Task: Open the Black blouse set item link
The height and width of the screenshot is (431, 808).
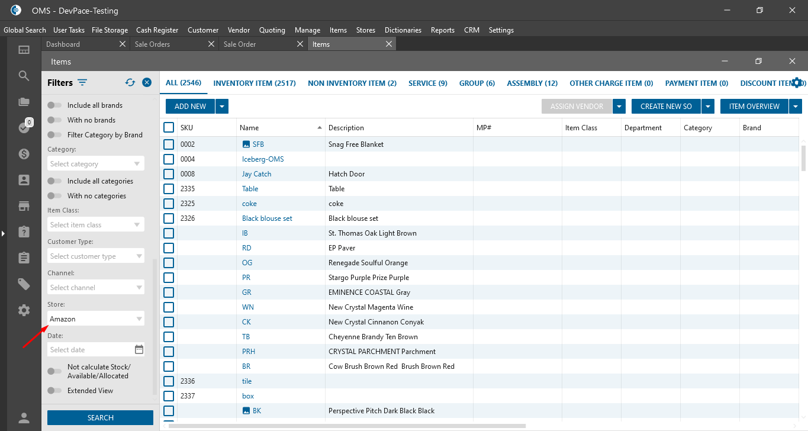Action: (x=267, y=218)
